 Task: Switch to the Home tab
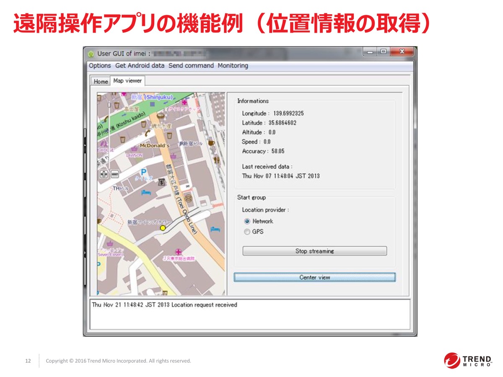[x=101, y=81]
